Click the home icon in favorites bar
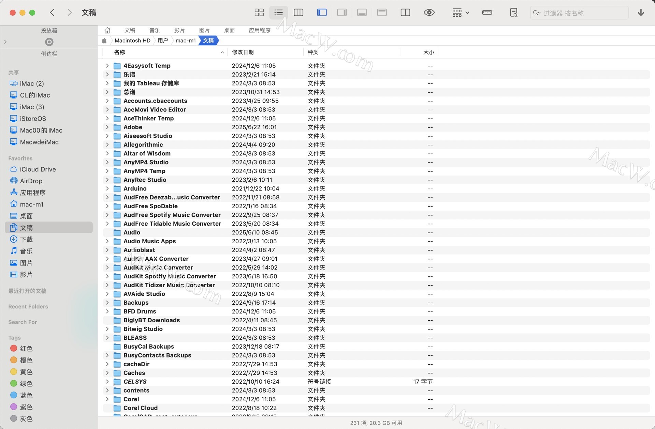 (107, 30)
